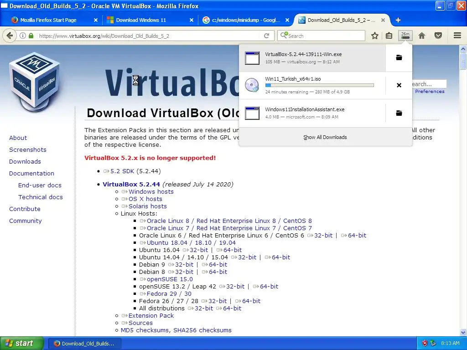
Task: Open End-user docs link
Action: 40,185
